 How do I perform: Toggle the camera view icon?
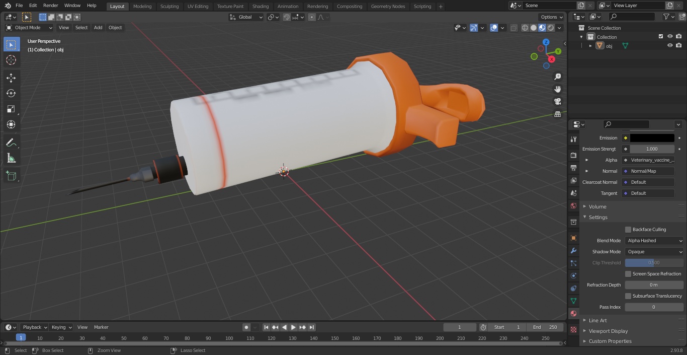point(557,102)
